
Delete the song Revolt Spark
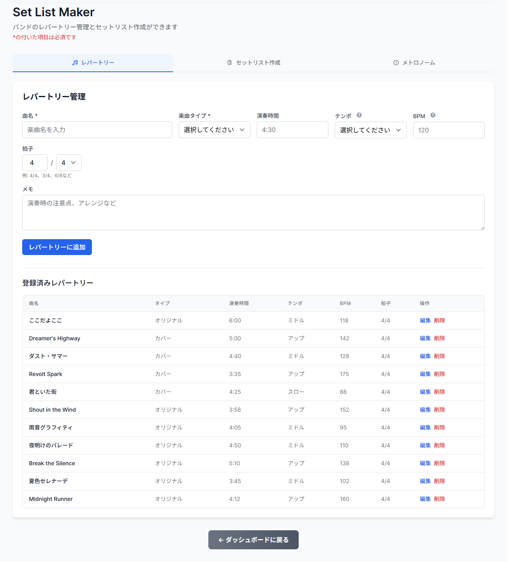[440, 374]
